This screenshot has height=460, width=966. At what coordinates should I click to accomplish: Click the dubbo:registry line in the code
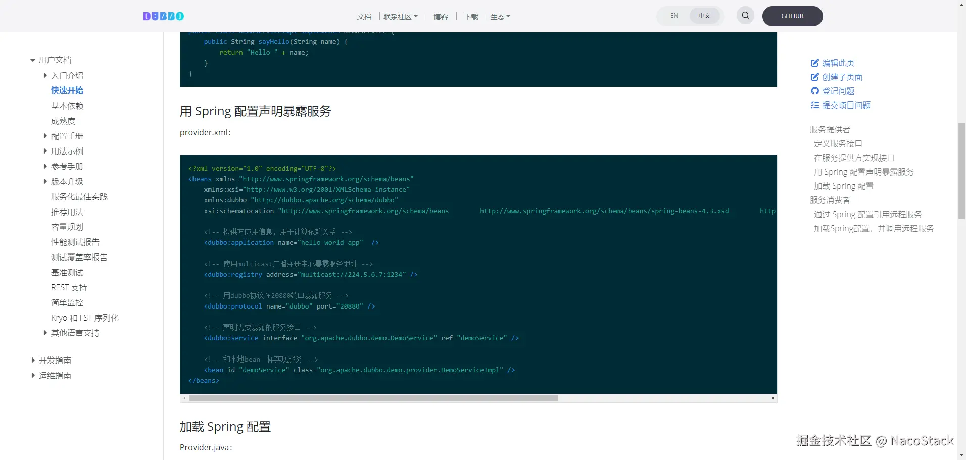311,275
